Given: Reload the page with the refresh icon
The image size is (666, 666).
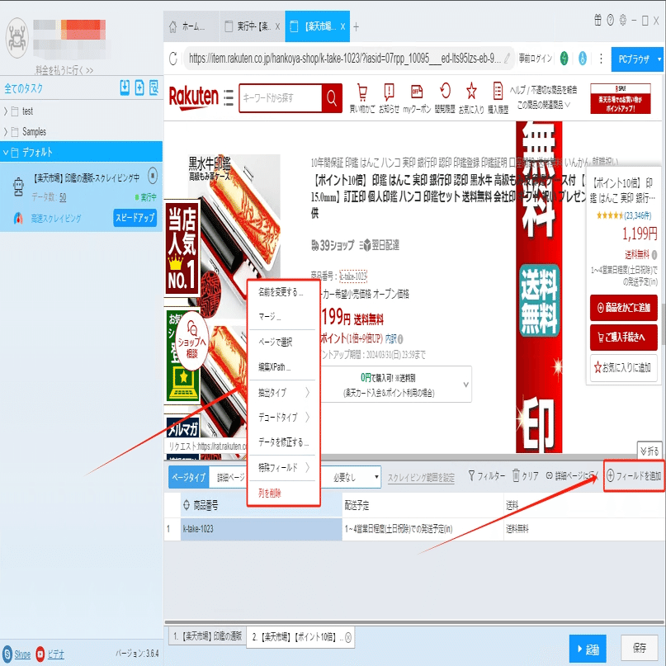Looking at the screenshot, I should point(172,59).
